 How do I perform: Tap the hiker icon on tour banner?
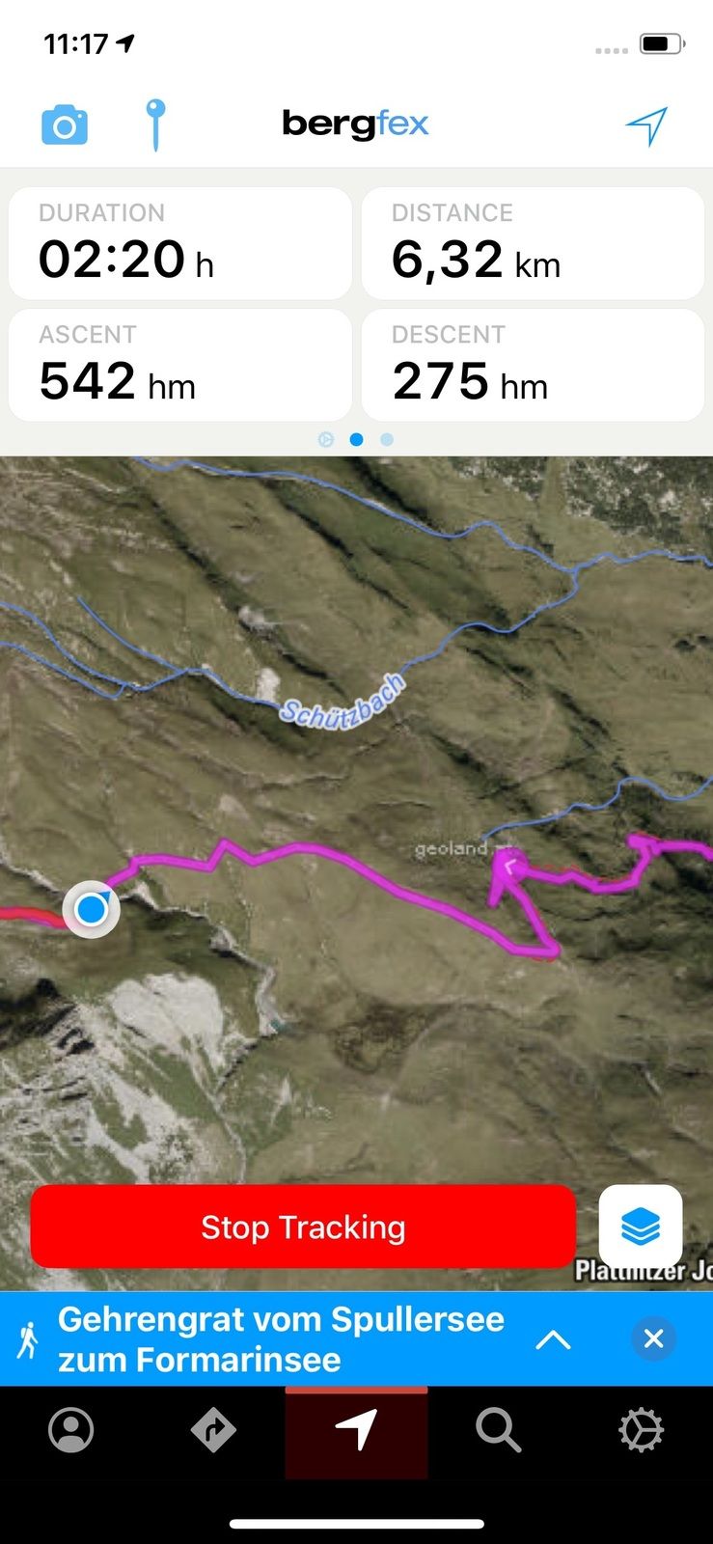pos(28,1339)
